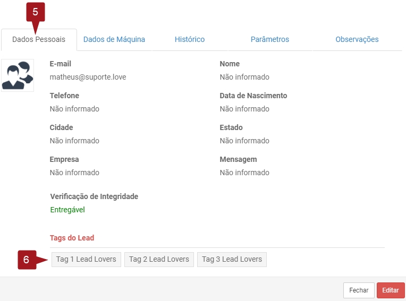Click the Não informado value under Nome
The width and height of the screenshot is (406, 301).
tap(244, 77)
